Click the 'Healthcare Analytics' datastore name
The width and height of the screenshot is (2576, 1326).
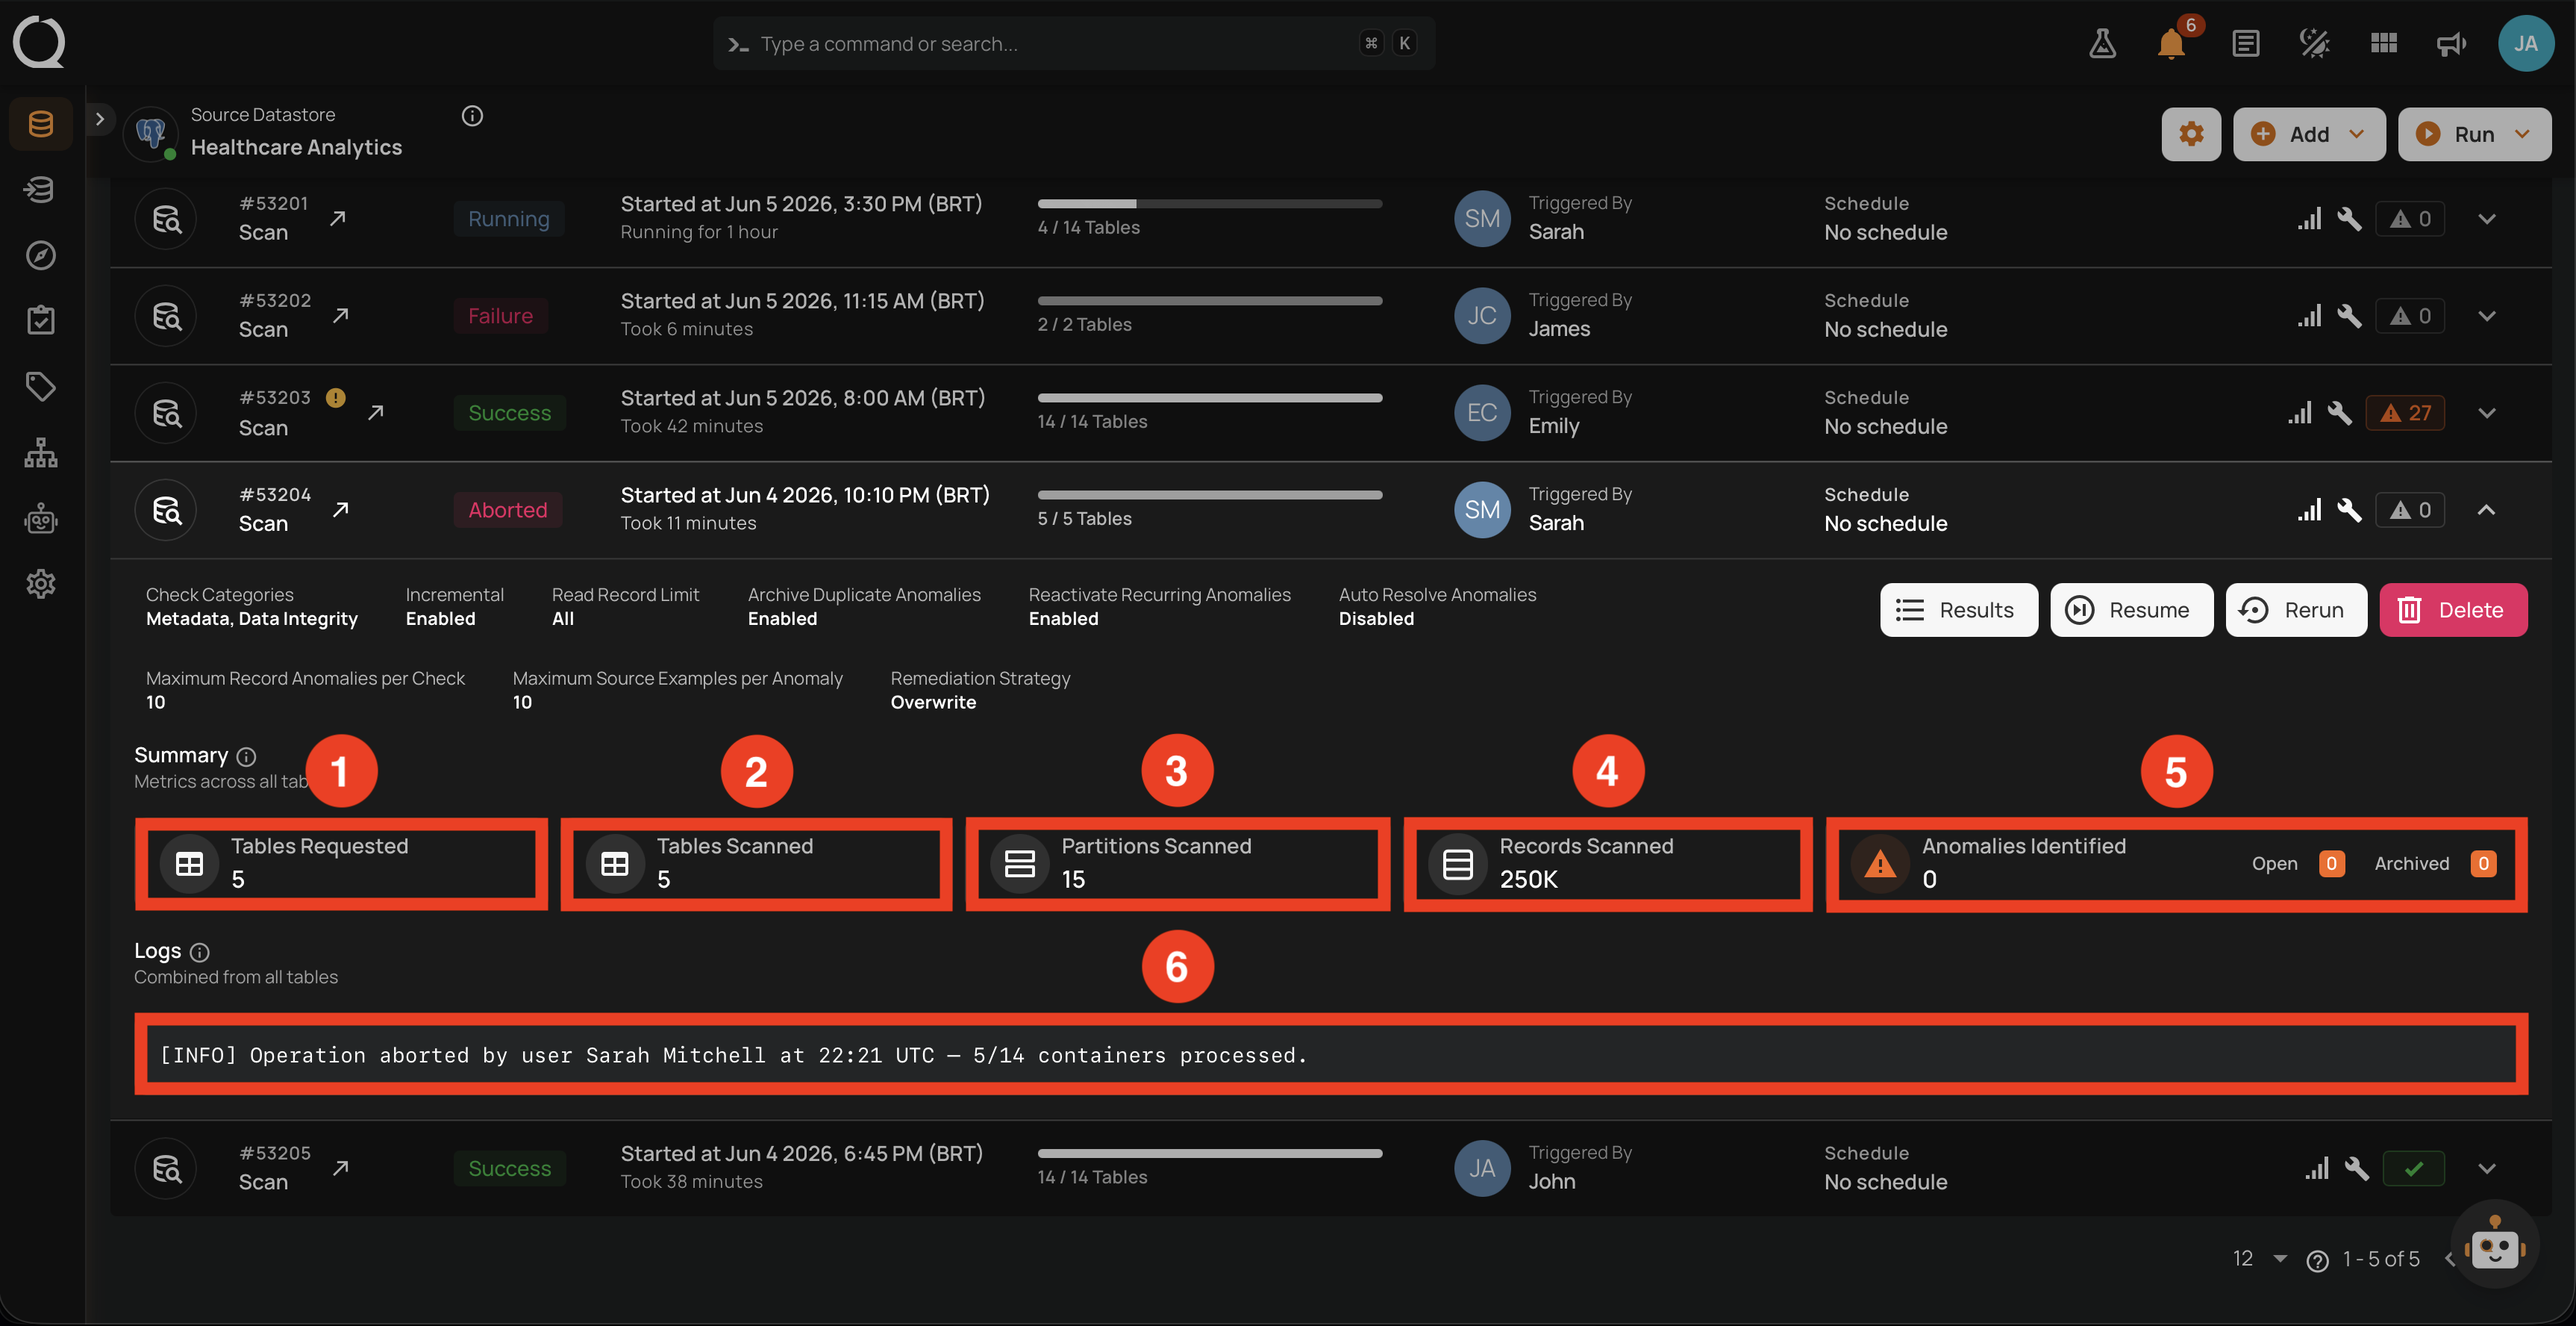pyautogui.click(x=296, y=147)
